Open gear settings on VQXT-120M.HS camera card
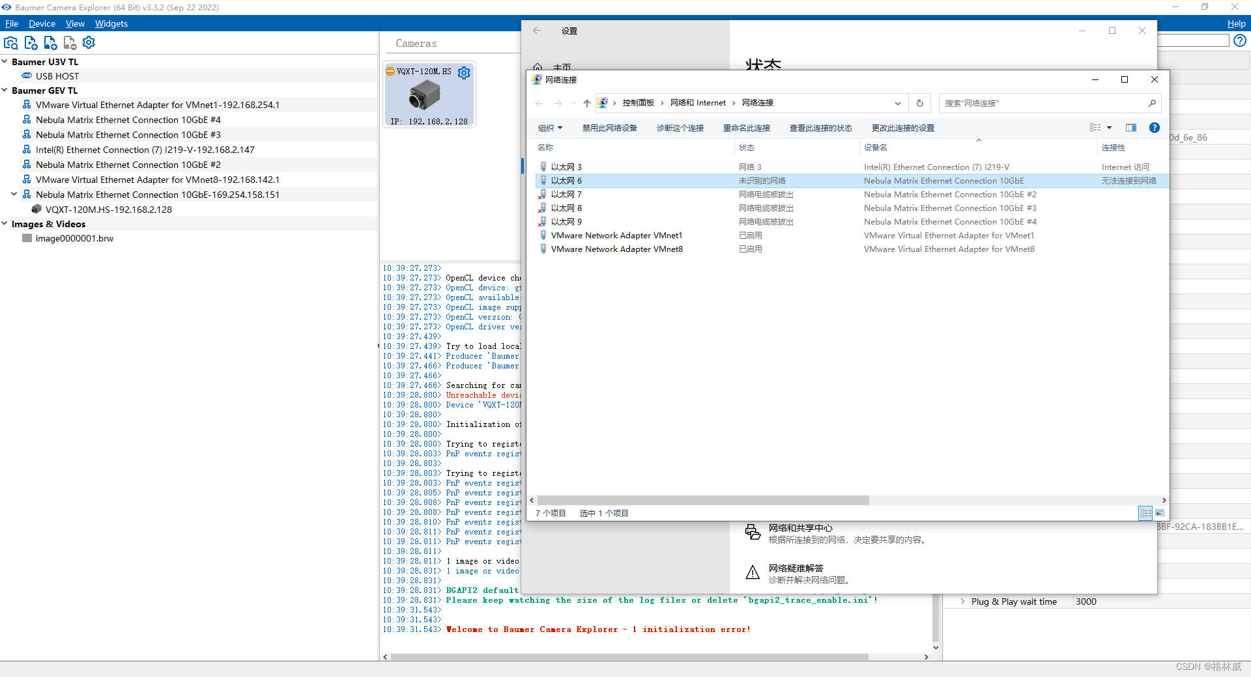 [x=464, y=72]
